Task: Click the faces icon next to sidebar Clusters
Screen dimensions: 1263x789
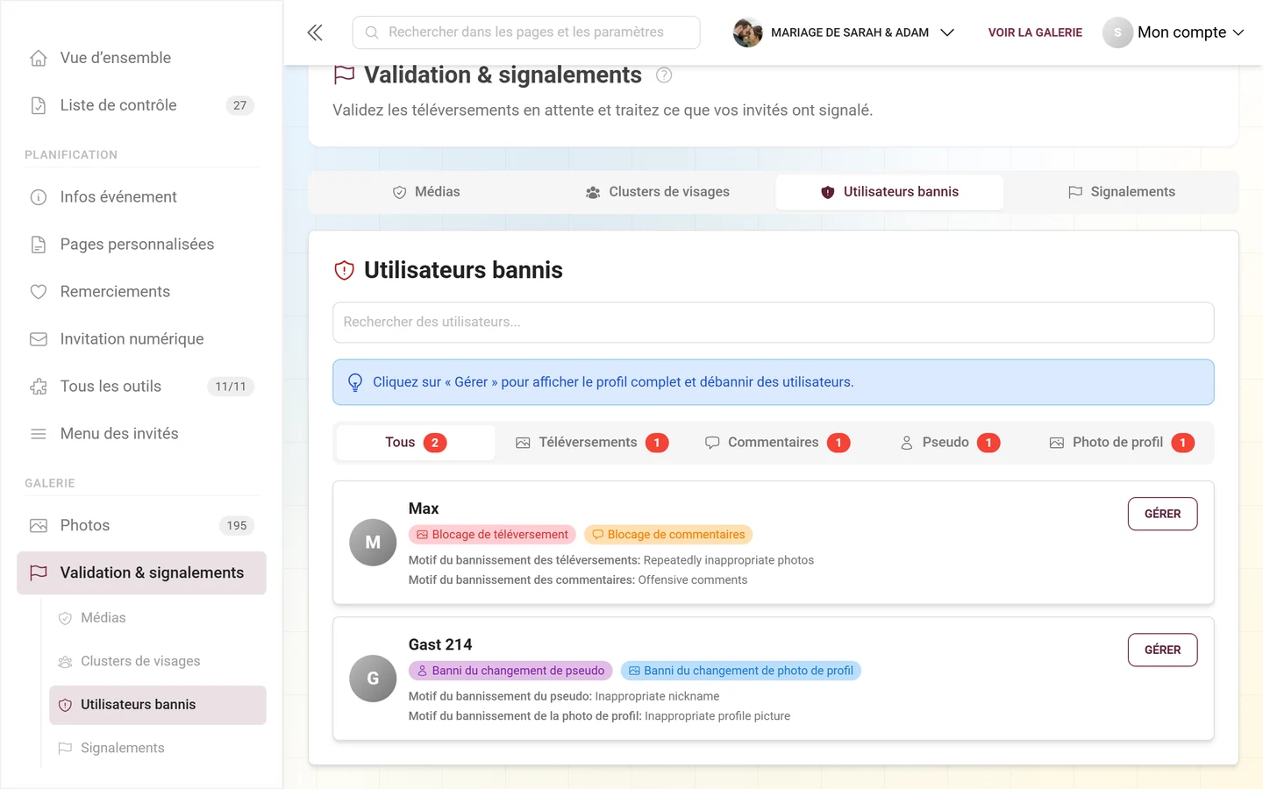Action: [65, 662]
